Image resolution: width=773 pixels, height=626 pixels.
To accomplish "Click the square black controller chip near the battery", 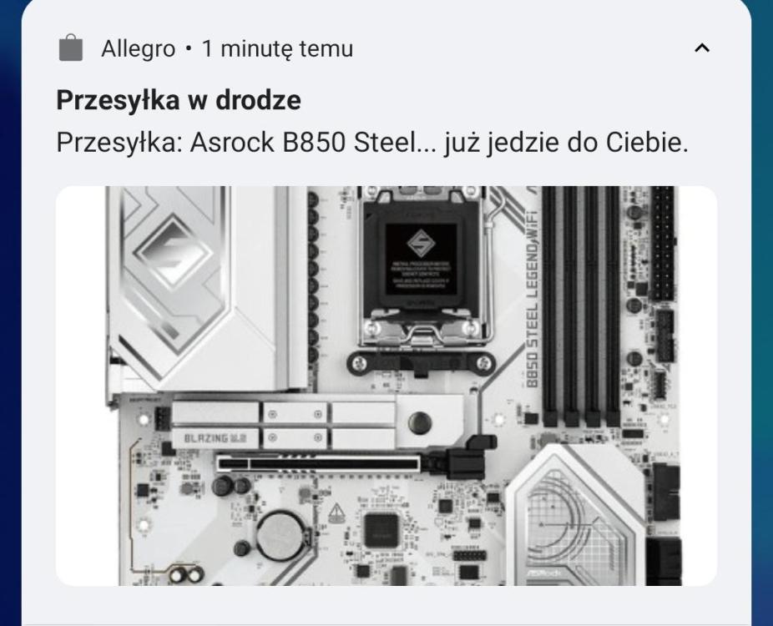I will pyautogui.click(x=381, y=530).
